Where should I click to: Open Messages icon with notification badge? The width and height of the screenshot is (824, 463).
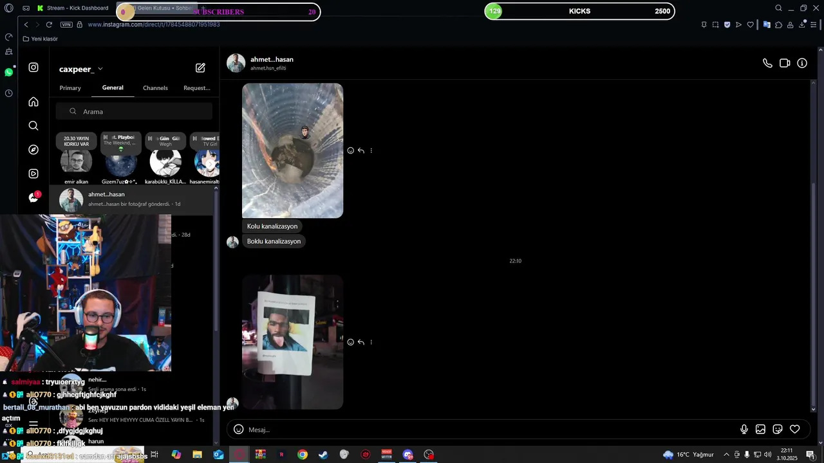coord(33,197)
